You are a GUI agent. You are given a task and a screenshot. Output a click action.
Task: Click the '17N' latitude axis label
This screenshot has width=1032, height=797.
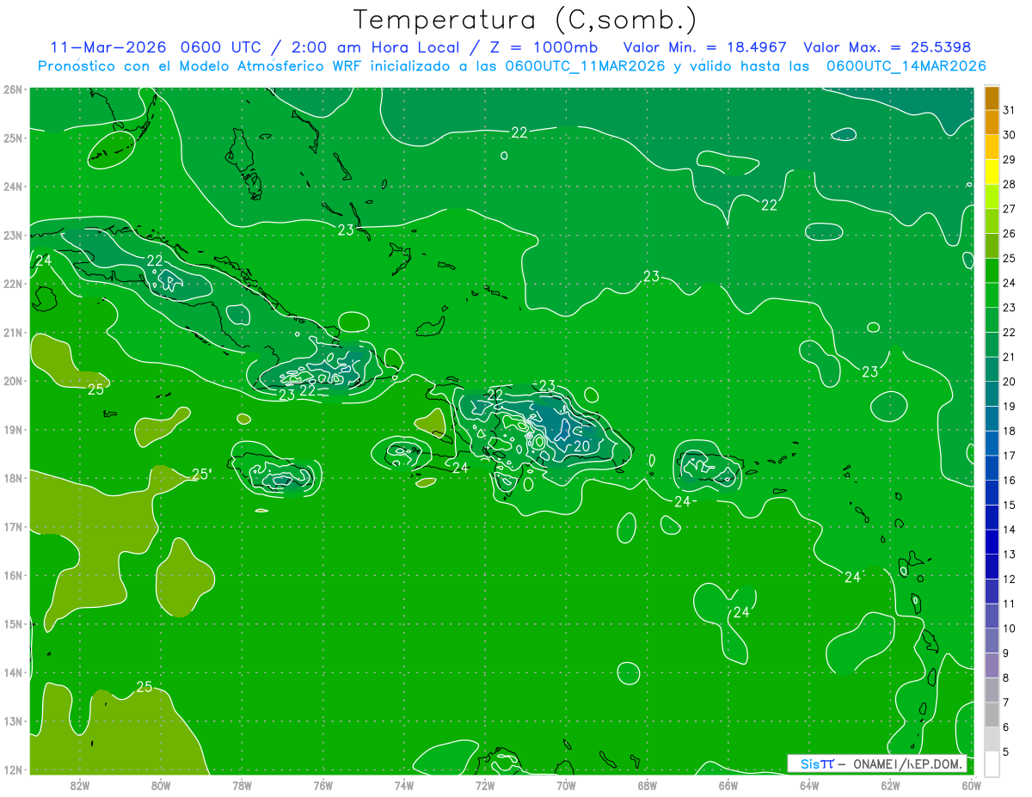pos(13,527)
